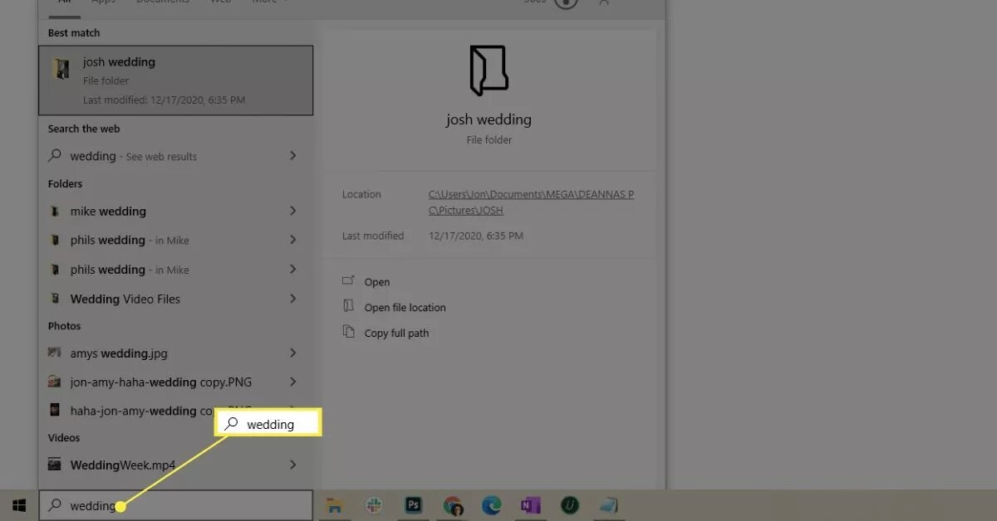Click the WeddingWeek.mp4 video icon
Viewport: 997px width, 521px height.
pyautogui.click(x=55, y=465)
